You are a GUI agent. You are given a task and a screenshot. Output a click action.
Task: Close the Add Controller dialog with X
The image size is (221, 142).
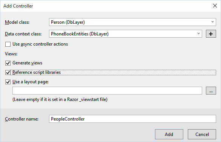215,6
